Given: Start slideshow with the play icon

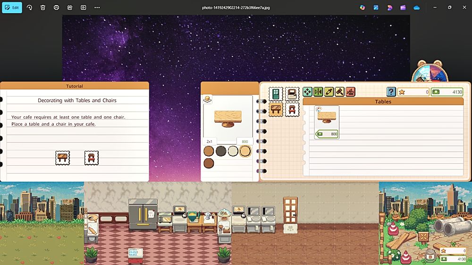Looking at the screenshot, I should 84,8.
